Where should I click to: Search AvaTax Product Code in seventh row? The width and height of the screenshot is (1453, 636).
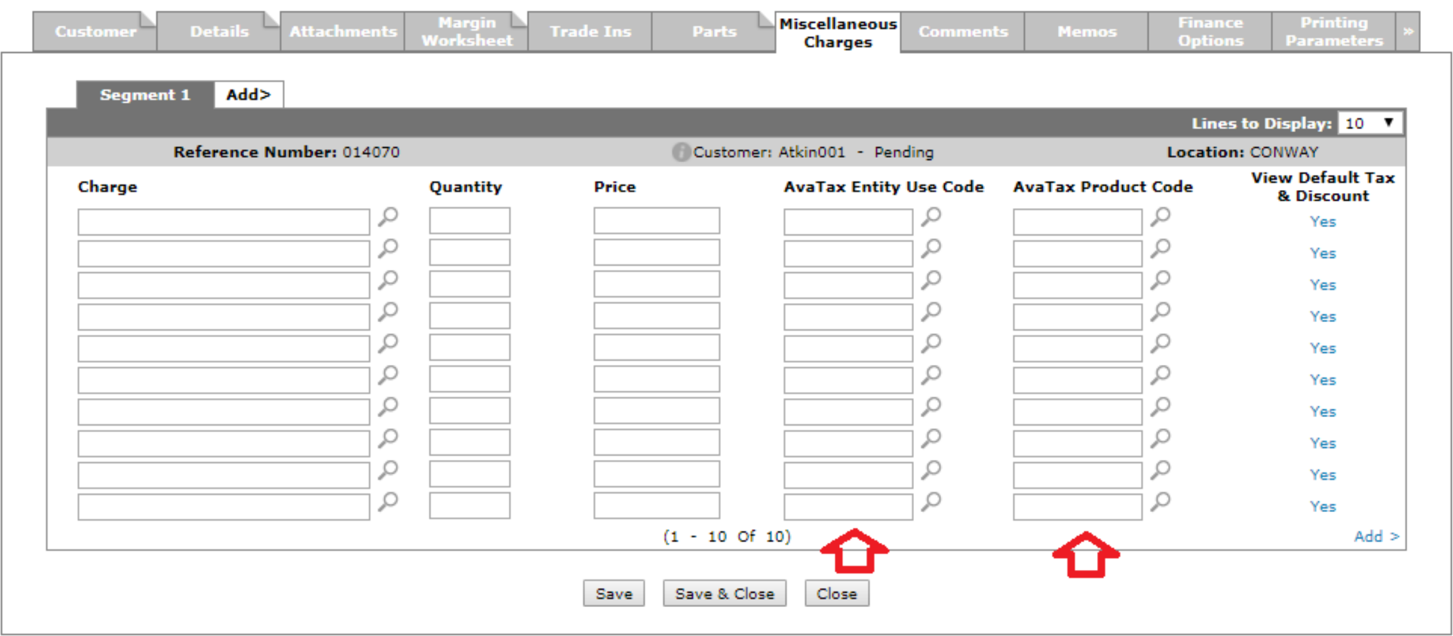click(1161, 407)
